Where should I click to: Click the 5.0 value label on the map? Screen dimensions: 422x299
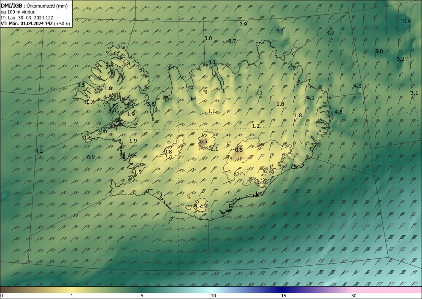pos(379,51)
